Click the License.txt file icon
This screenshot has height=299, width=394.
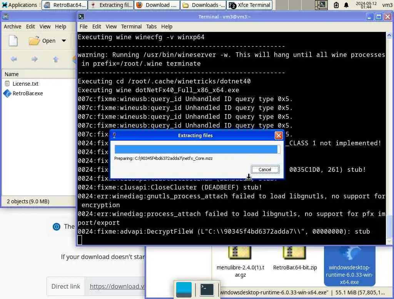point(7,84)
